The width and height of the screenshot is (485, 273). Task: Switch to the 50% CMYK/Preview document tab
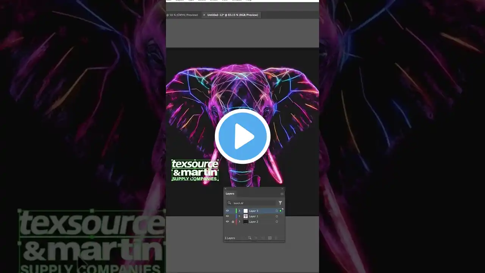[x=183, y=15]
